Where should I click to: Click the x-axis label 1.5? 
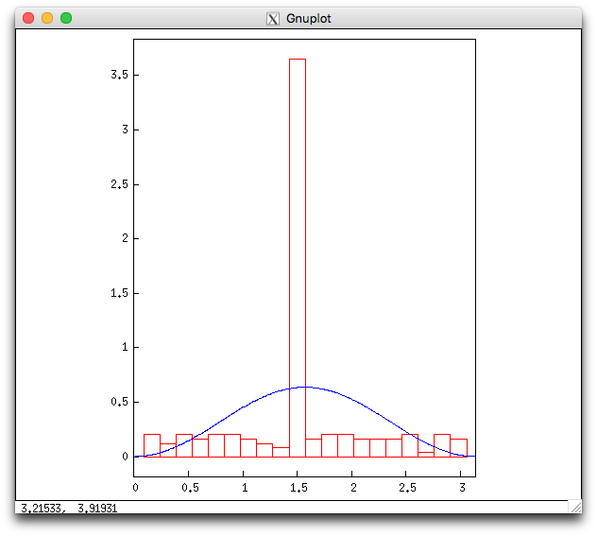pyautogui.click(x=298, y=488)
